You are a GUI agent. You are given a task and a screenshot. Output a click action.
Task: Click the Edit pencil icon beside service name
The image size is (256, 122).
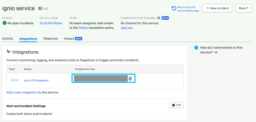pos(40,8)
